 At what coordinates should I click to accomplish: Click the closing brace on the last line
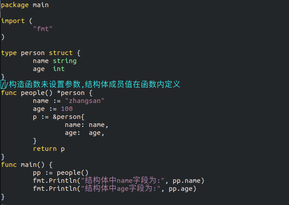click(x=3, y=197)
